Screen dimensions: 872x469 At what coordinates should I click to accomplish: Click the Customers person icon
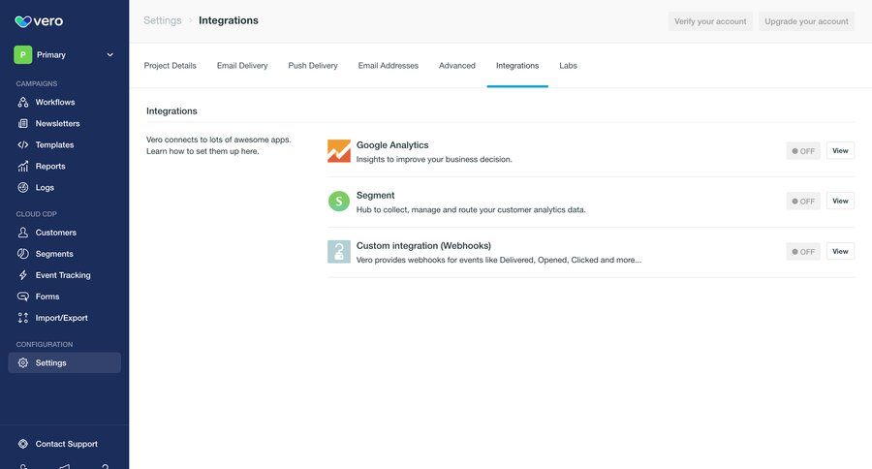23,233
